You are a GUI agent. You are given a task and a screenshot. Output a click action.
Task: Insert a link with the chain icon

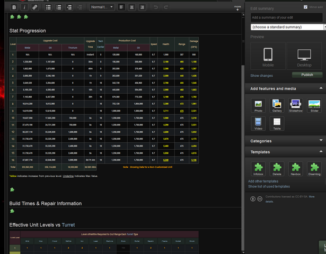(35, 7)
